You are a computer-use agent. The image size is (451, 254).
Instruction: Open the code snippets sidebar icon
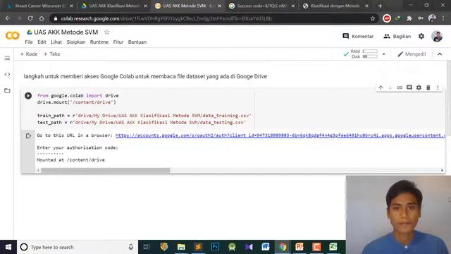tap(7, 74)
